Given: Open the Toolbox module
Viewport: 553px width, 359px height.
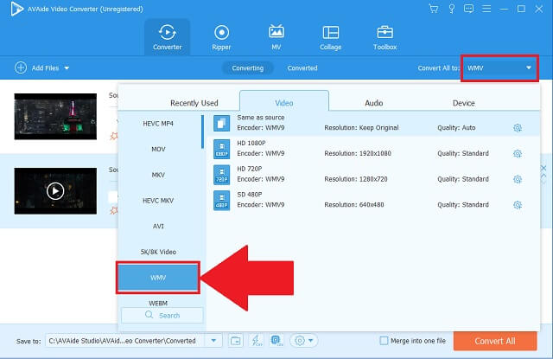Looking at the screenshot, I should pos(385,37).
